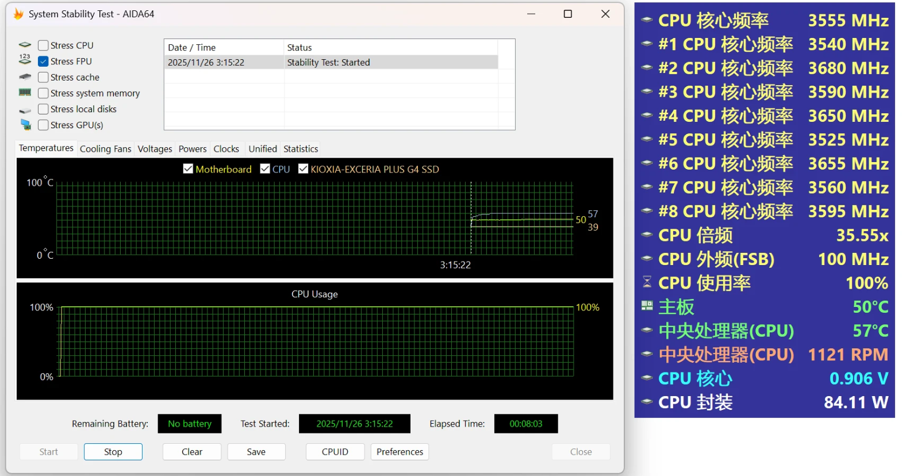
Task: Click the 100 MHz FSB value
Action: (854, 259)
